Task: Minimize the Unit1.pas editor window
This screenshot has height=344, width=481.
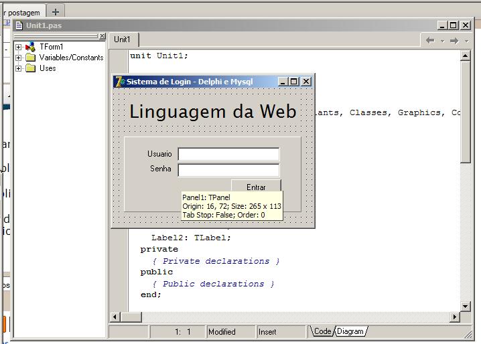Action: click(x=442, y=25)
